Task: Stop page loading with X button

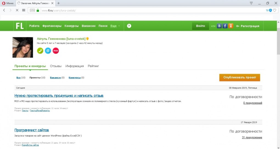Action: point(17,10)
